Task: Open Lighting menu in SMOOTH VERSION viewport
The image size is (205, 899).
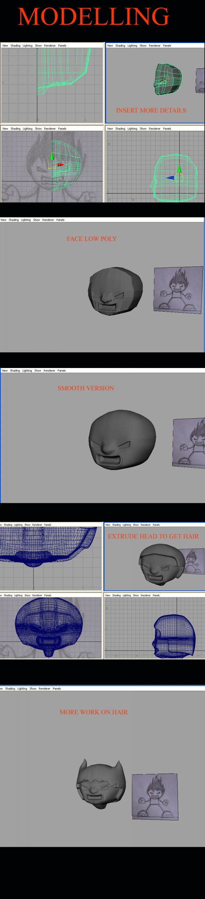Action: pos(27,371)
